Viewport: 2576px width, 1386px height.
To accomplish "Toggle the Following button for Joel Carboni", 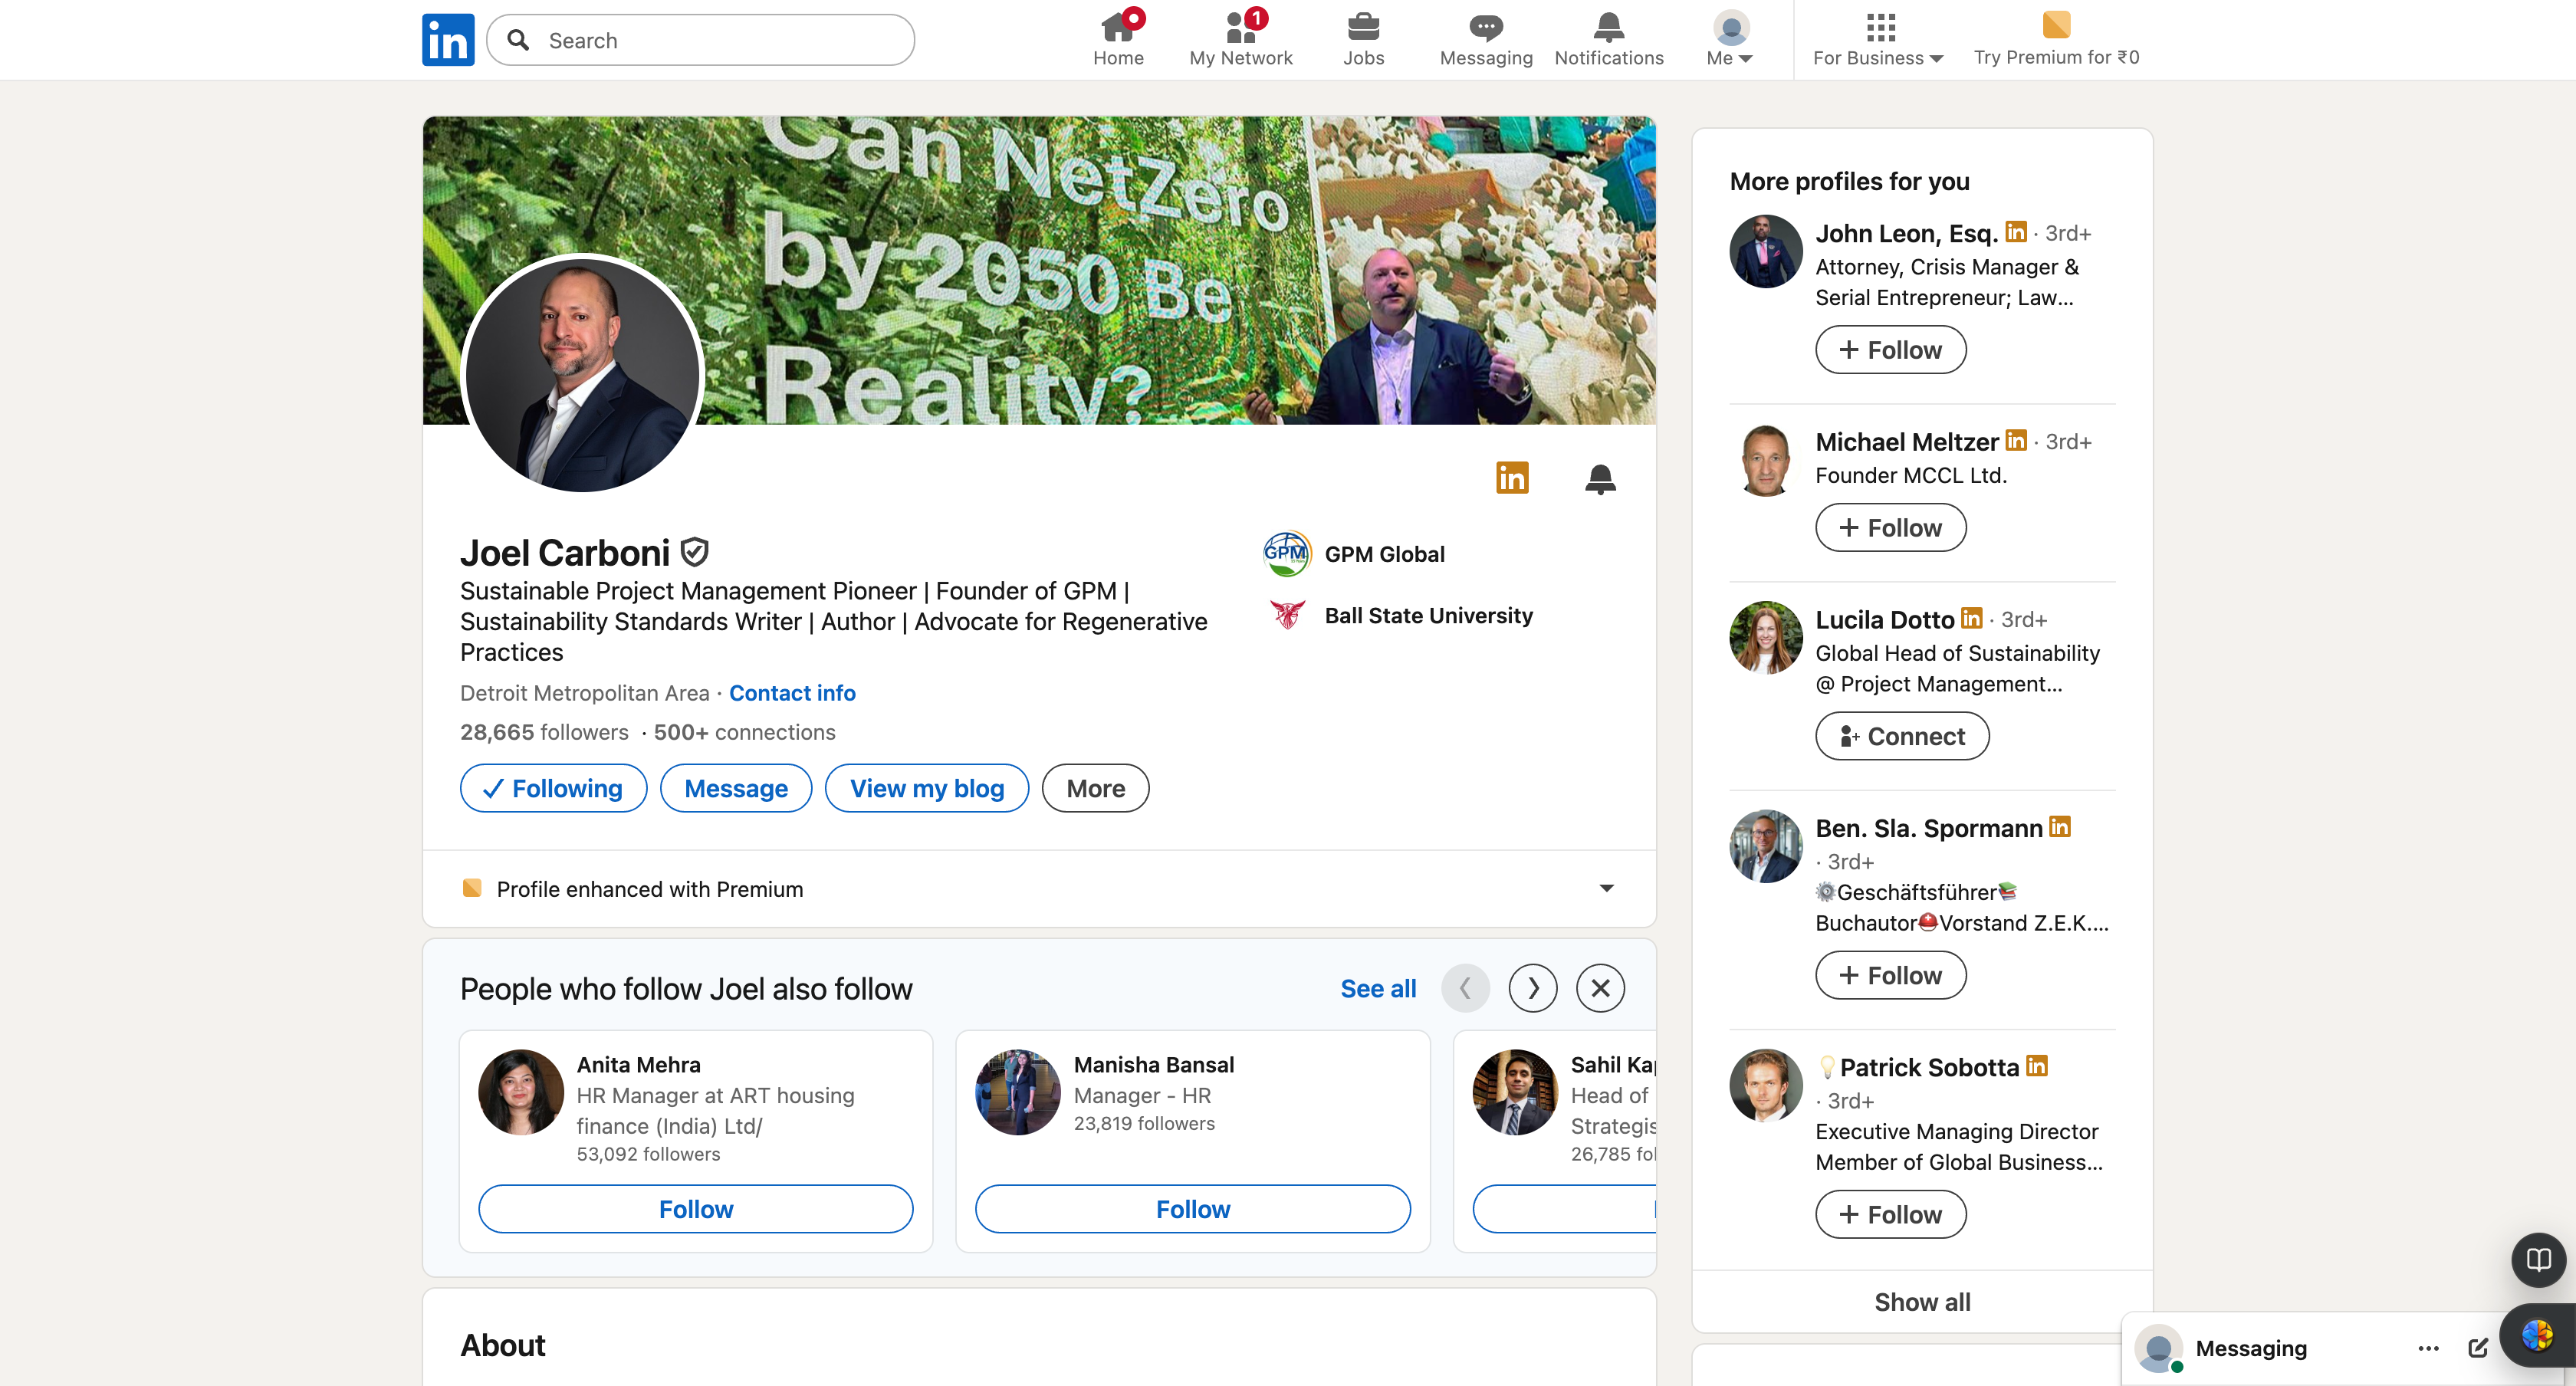I will [x=553, y=788].
